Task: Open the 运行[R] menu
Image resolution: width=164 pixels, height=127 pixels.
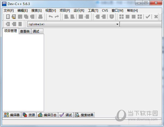Action: (x=79, y=11)
